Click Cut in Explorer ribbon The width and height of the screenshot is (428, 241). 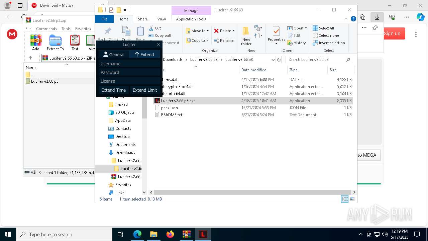(155, 28)
